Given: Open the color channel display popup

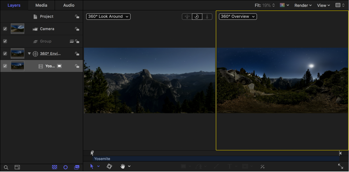Looking at the screenshot, I should tap(284, 5).
